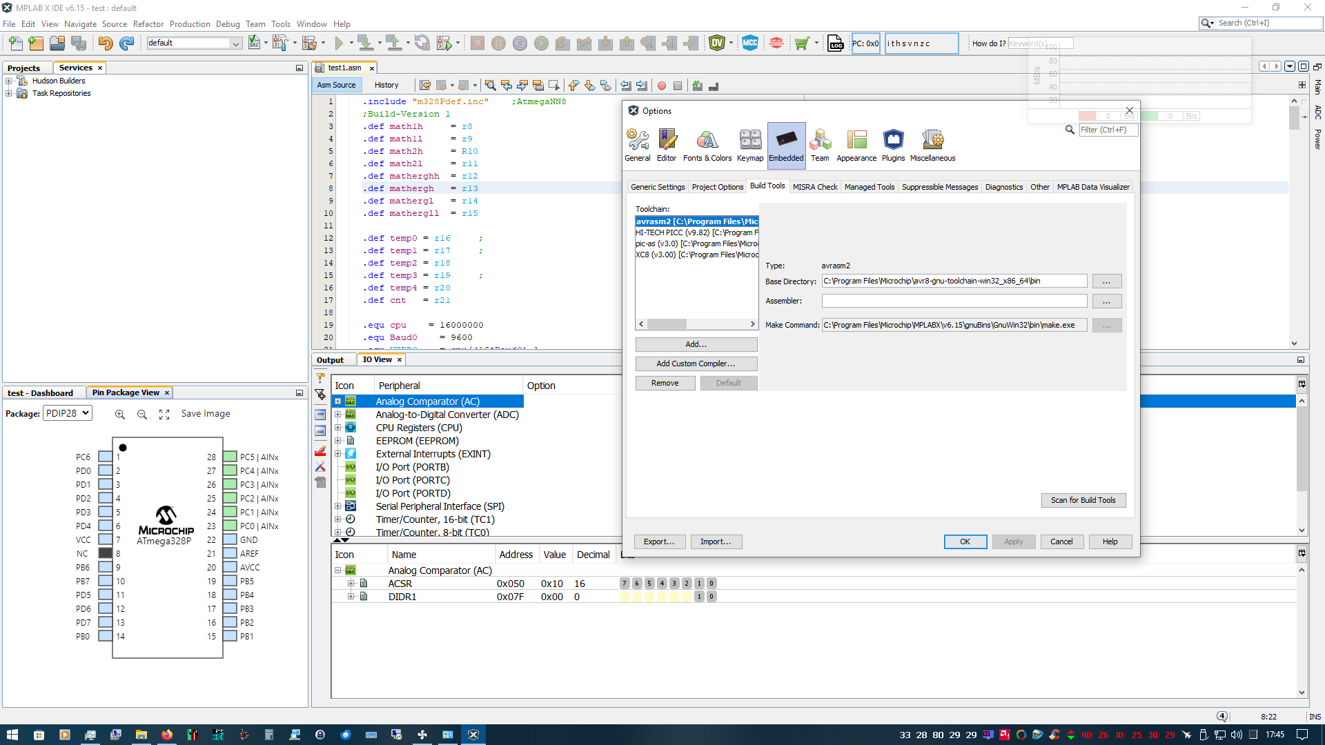Toggle bit 5 of ACSR register
Screen dimensions: 1325x745
coord(649,584)
